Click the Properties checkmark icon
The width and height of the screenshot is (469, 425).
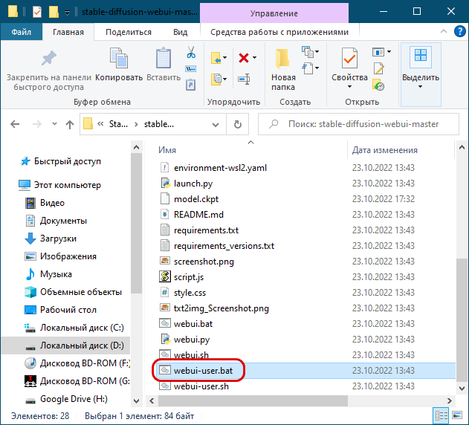pyautogui.click(x=349, y=58)
